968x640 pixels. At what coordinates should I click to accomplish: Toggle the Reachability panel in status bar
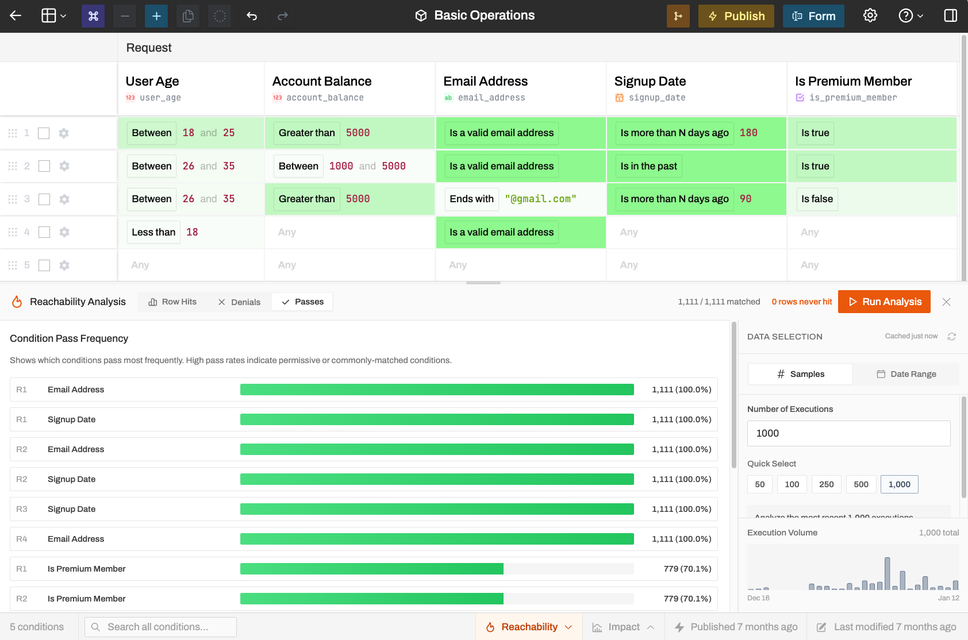(x=529, y=627)
